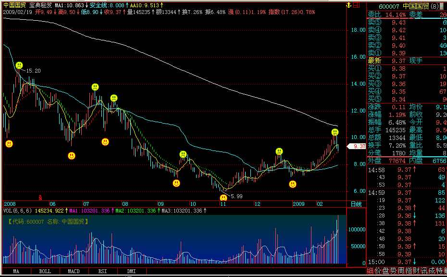The width and height of the screenshot is (447, 277).
Task: Click the red S marker on the date axis
Action: (40, 198)
